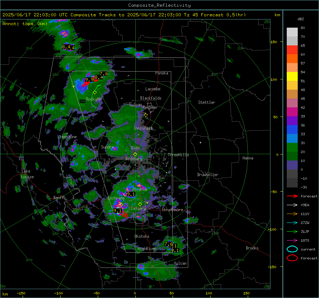Select the Okotoks label
The width and height of the screenshot is (319, 298).
click(x=142, y=236)
